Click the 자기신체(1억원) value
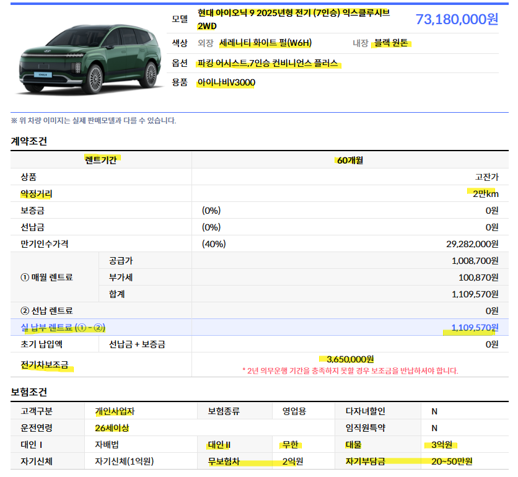518x477 pixels. 124,462
